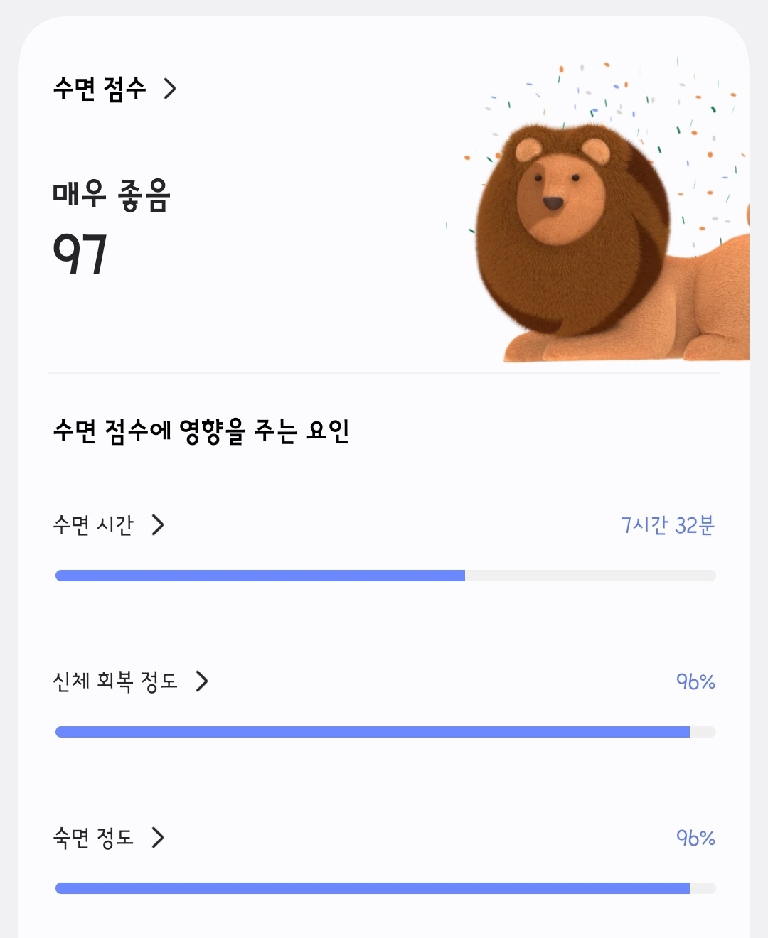Click the 신체 회복 정도 progress bar

(385, 732)
